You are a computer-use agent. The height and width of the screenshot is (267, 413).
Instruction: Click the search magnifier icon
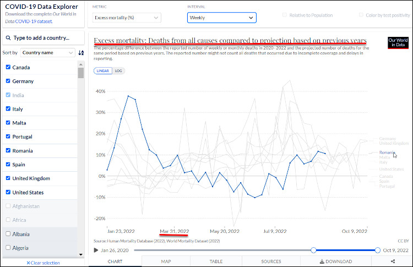(x=7, y=38)
